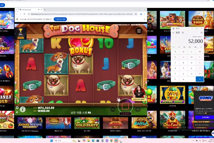214x143 pixels.
Task: Dismiss the default browser infobar
Action: (x=145, y=19)
